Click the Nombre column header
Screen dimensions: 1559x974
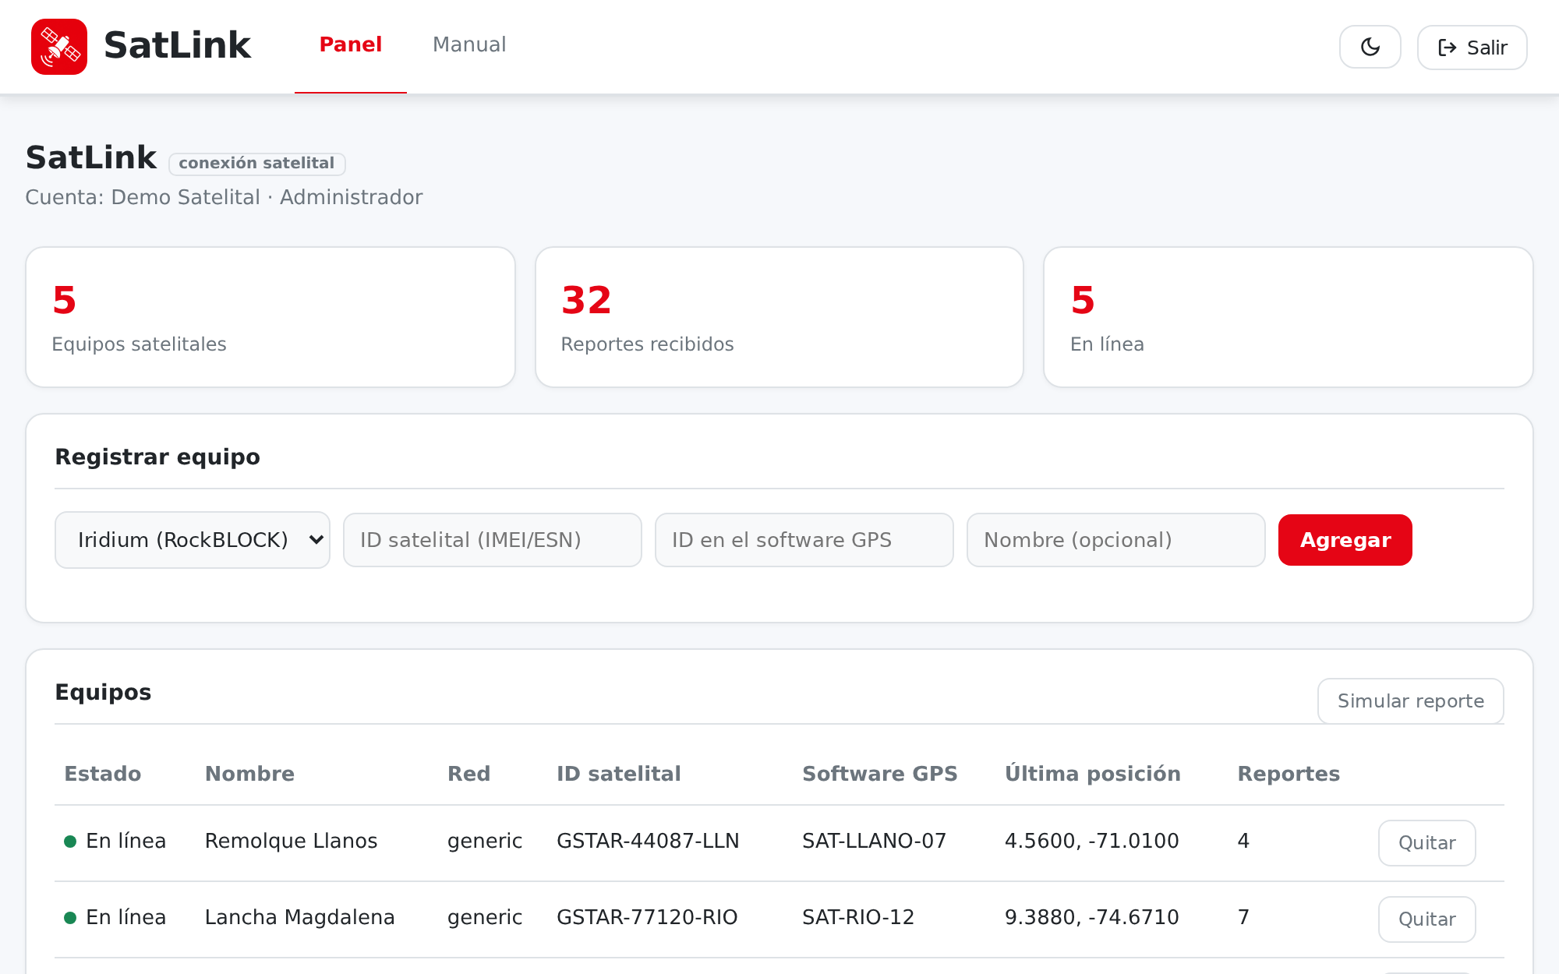tap(249, 774)
